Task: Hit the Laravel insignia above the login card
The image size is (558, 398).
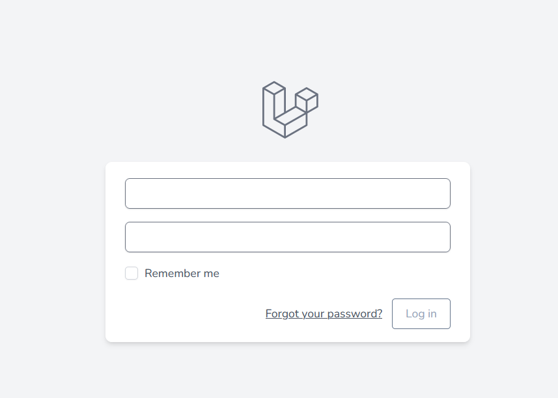Action: pos(289,109)
